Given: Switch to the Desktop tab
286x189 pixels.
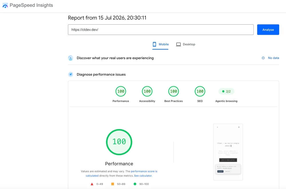Looking at the screenshot, I should coord(186,45).
